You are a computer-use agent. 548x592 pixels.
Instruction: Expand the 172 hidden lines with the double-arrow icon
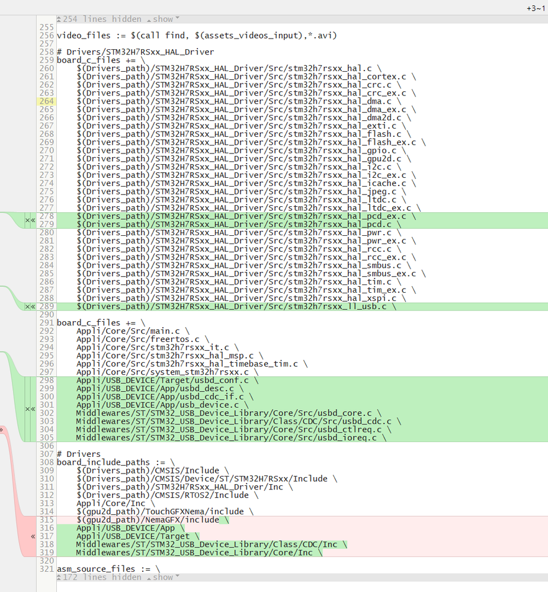(59, 577)
